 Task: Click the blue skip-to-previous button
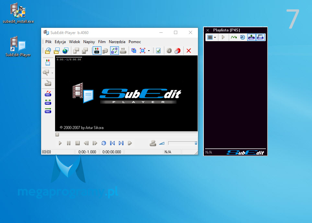[x=112, y=143]
